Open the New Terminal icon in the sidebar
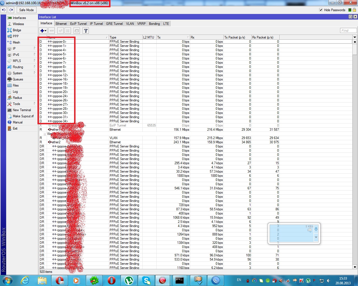This screenshot has width=358, height=286. [x=10, y=110]
